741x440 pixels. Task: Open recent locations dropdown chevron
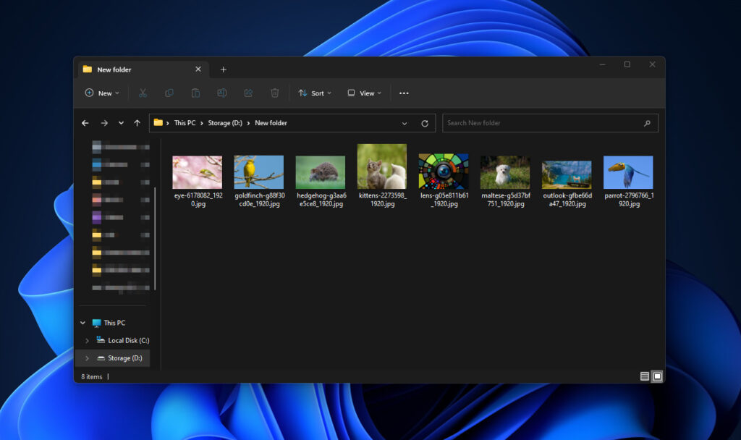pyautogui.click(x=121, y=123)
